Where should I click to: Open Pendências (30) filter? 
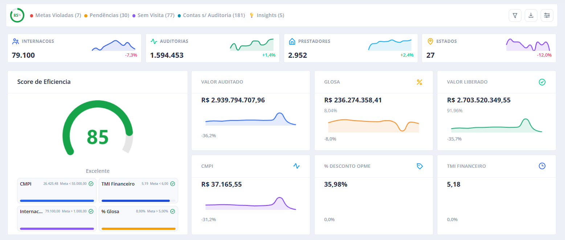107,15
